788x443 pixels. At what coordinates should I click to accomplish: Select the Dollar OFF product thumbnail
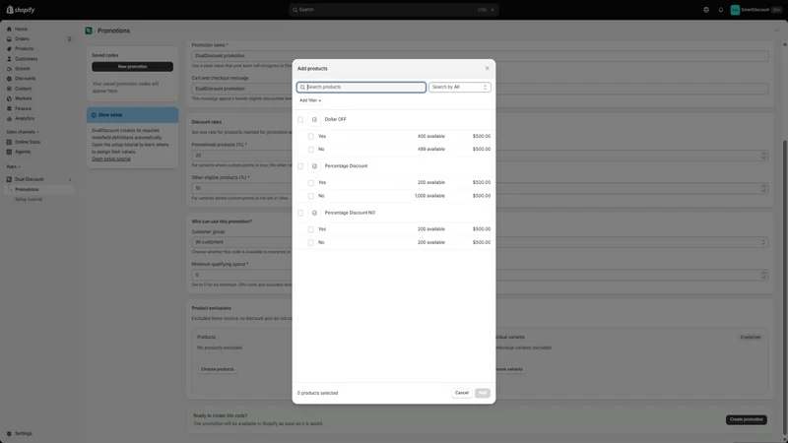click(x=314, y=119)
